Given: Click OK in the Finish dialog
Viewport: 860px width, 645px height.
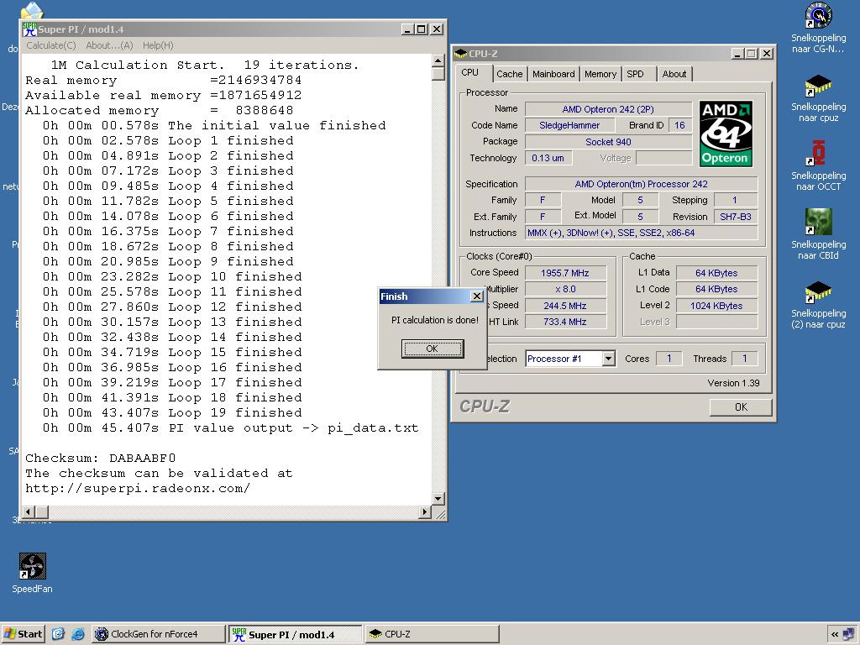Looking at the screenshot, I should (x=433, y=349).
